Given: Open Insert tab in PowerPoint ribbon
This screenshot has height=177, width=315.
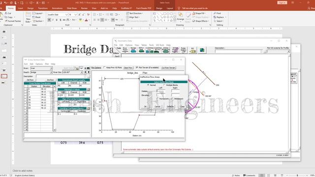Looking at the screenshot, I should pyautogui.click(x=20, y=8).
